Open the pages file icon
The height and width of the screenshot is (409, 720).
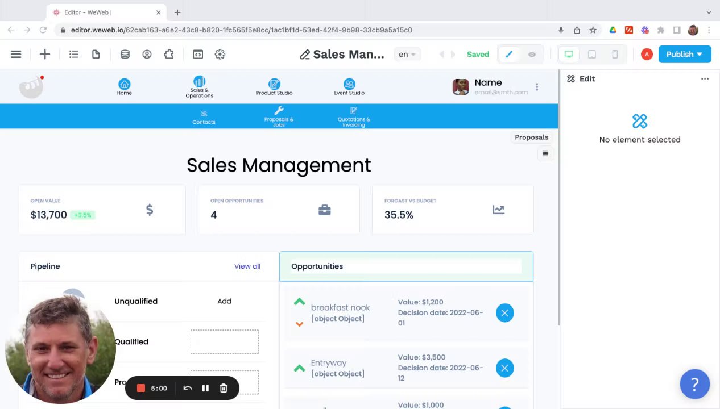click(x=96, y=55)
